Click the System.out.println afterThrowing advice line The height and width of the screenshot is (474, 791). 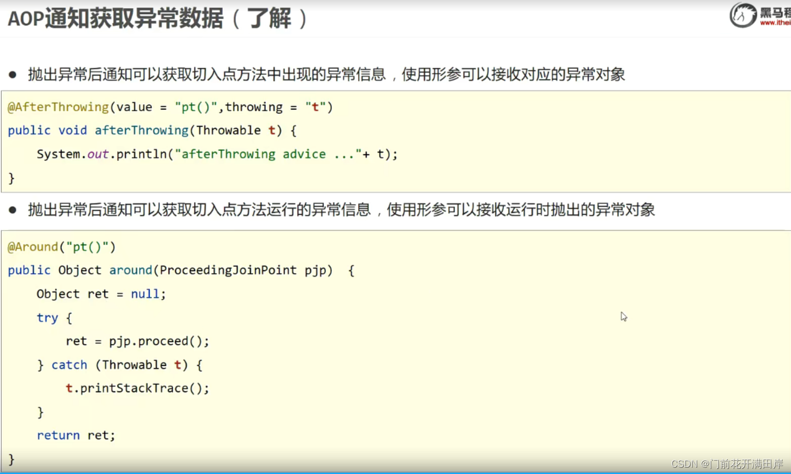[x=217, y=154]
